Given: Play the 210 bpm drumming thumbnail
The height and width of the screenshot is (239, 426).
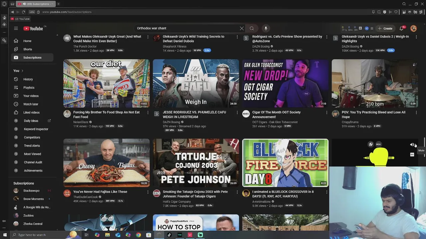Looking at the screenshot, I should point(375,83).
